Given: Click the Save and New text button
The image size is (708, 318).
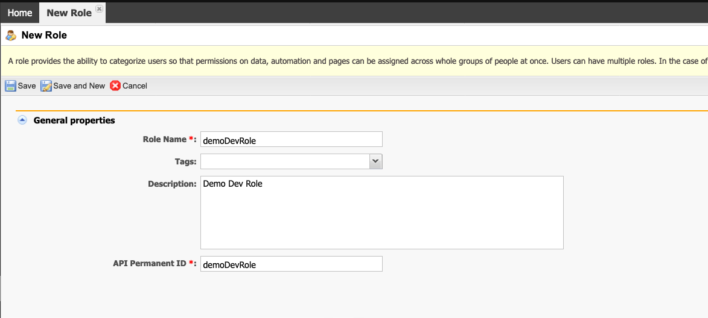Looking at the screenshot, I should click(79, 86).
